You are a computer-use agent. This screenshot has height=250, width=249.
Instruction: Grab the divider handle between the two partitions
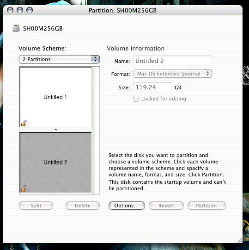tap(55, 130)
